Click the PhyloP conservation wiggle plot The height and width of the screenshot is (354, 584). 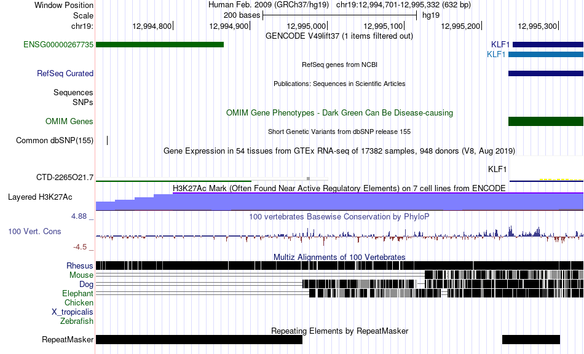coord(339,235)
